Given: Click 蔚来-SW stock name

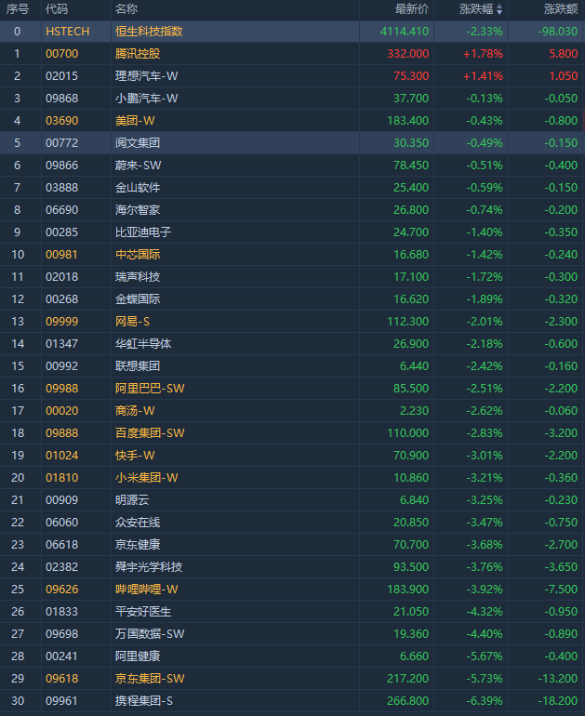Looking at the screenshot, I should tap(138, 166).
